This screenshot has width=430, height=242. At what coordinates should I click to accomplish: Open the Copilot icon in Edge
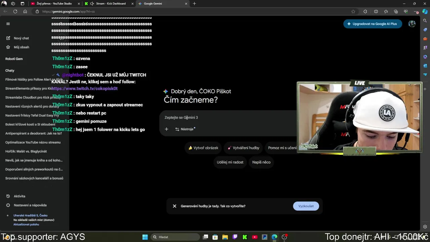(425, 11)
